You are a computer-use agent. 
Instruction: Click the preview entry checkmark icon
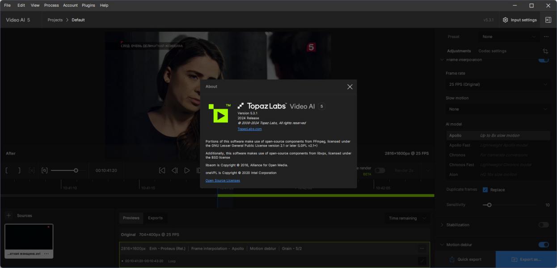(422, 261)
